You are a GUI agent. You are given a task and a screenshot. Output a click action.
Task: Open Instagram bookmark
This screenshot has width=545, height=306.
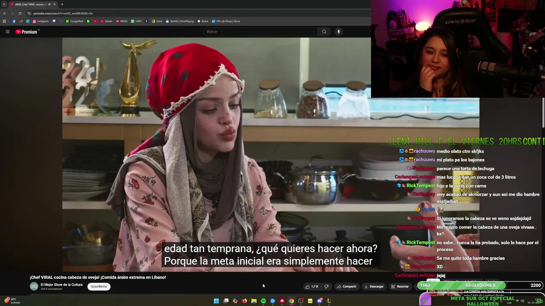click(41, 21)
